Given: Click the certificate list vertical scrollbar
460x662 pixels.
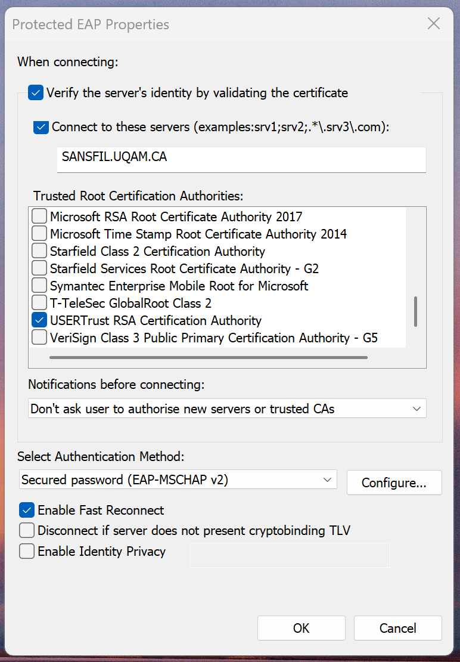Looking at the screenshot, I should (416, 311).
